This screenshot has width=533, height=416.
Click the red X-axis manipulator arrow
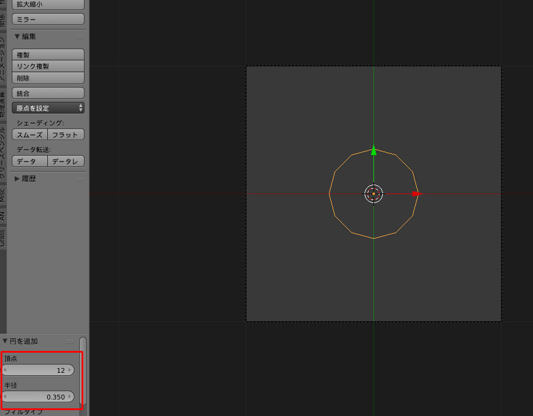[417, 194]
